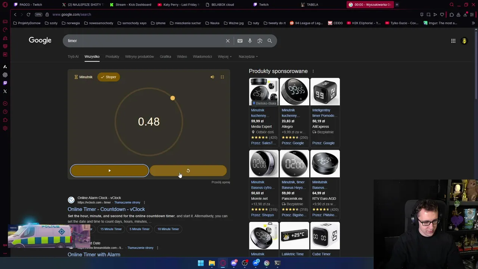Open the Opera snapshot tool icon

pos(428,15)
